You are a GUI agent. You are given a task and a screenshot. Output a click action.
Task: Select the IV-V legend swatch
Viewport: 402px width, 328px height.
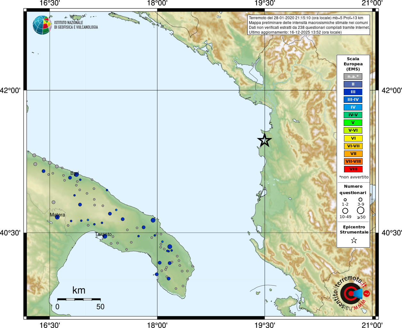tap(353, 115)
